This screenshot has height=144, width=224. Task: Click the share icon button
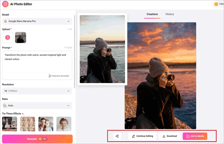tap(117, 136)
